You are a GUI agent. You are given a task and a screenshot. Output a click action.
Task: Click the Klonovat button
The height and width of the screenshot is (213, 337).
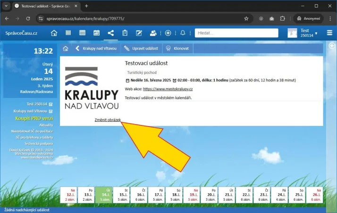177,48
